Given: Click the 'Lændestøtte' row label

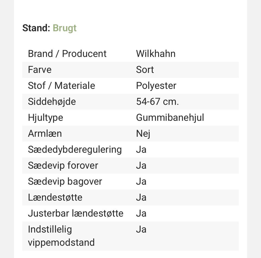Looking at the screenshot, I should click(55, 197).
